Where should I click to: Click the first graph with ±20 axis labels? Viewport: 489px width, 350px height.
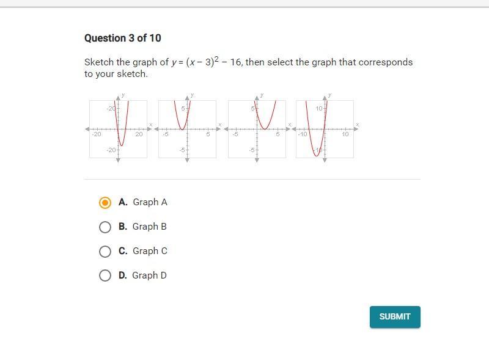118,129
